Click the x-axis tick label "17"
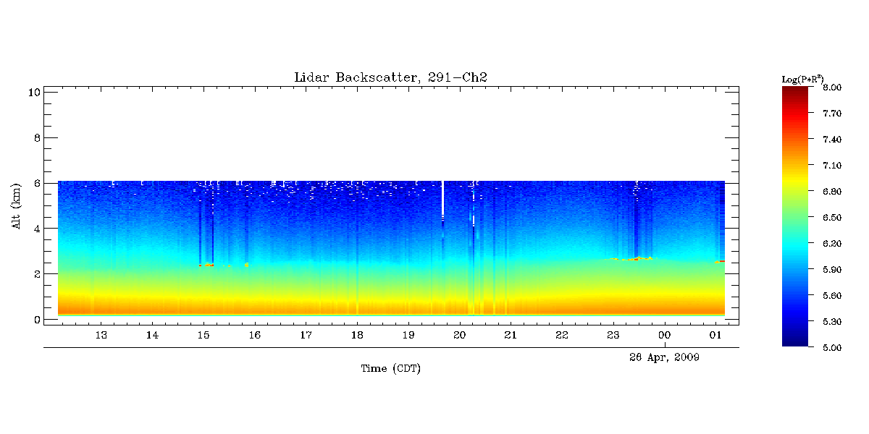This screenshot has height=434, width=869. (306, 335)
